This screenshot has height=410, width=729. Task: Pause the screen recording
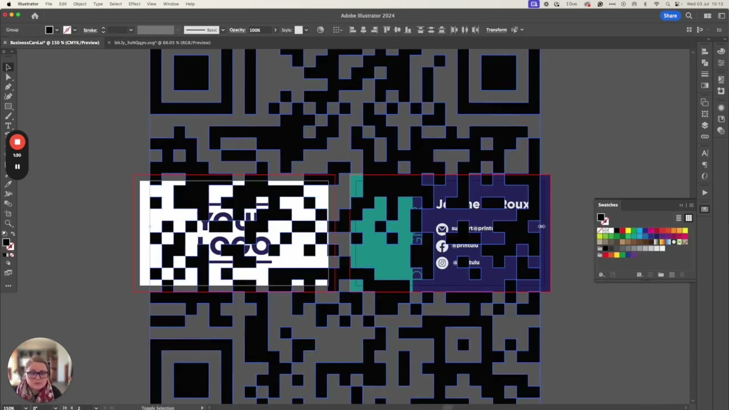(17, 167)
